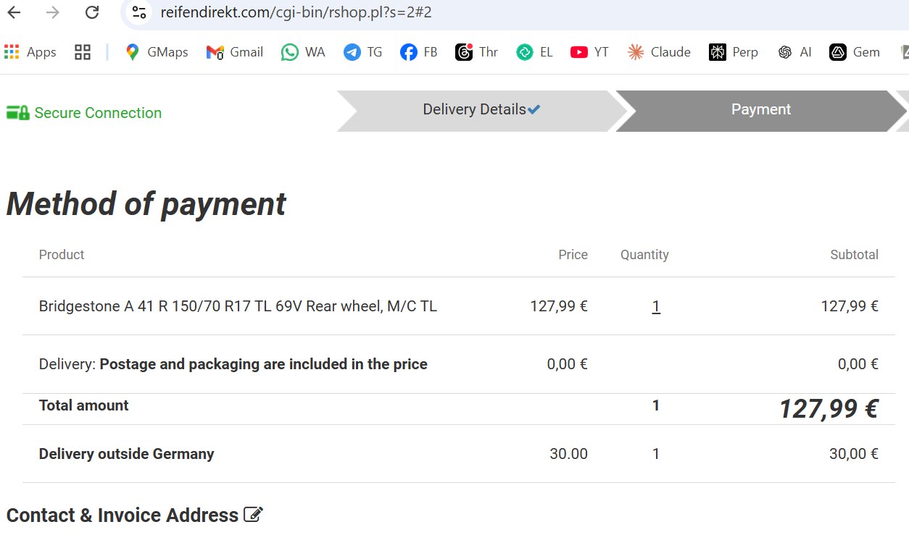The height and width of the screenshot is (535, 909).
Task: Select the Payment checkout step
Action: pyautogui.click(x=760, y=110)
